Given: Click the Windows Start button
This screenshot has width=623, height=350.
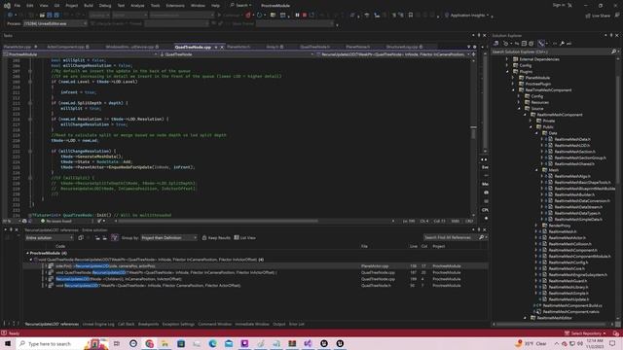Looking at the screenshot, I should point(8,343).
